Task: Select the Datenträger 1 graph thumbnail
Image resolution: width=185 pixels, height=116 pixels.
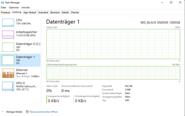Action: [8, 60]
